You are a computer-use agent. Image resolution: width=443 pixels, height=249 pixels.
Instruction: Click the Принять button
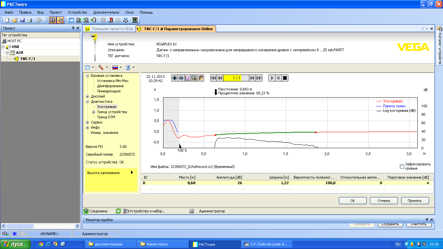pos(415,201)
